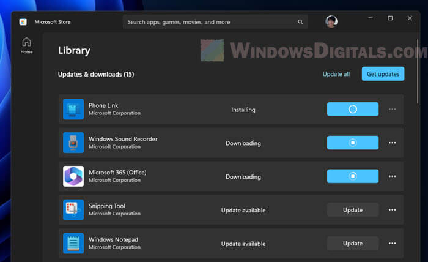Click Downloading status of Windows Sound Recorder

[243, 143]
